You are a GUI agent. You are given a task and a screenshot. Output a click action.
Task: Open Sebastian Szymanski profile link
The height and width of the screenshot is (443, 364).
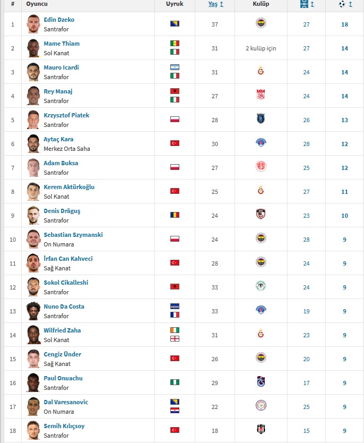[73, 235]
